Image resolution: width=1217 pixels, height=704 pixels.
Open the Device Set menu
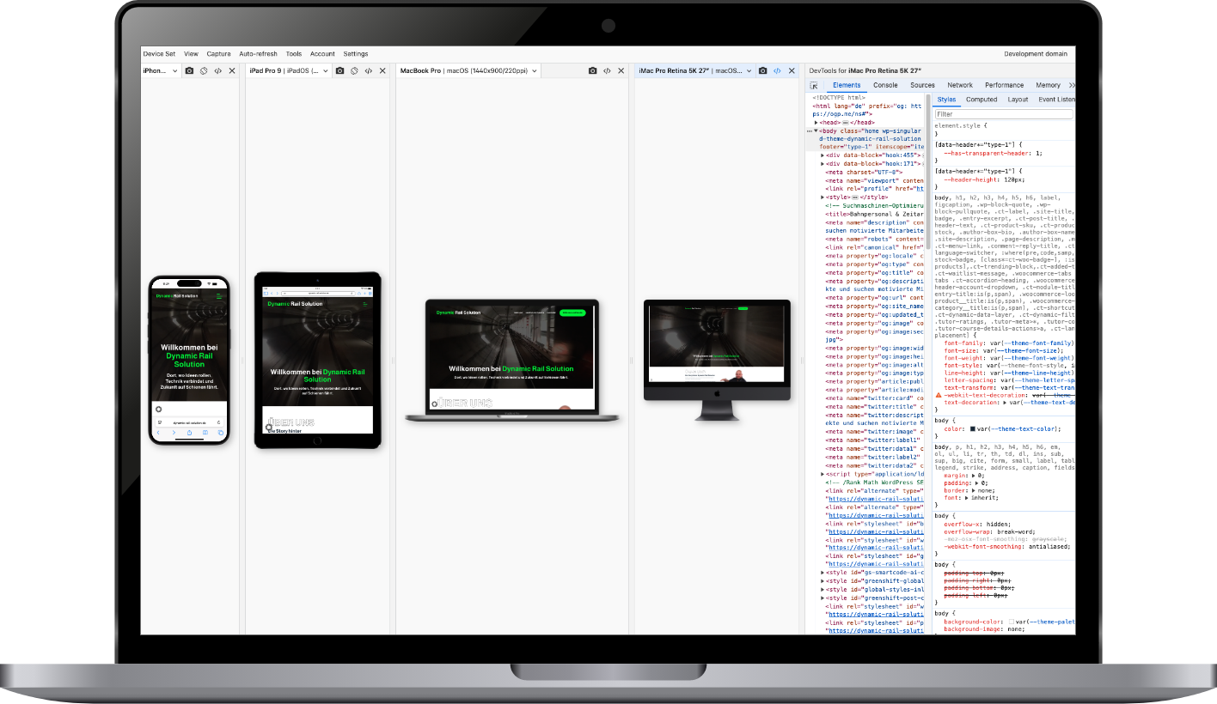click(x=159, y=54)
